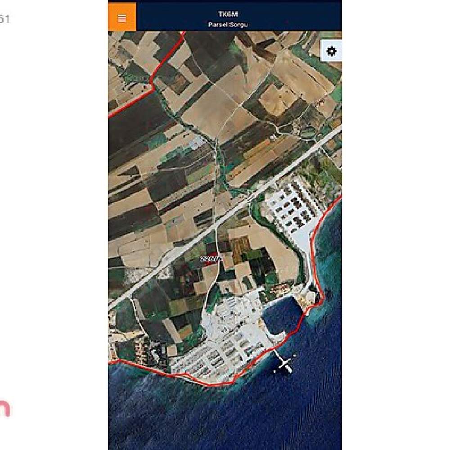
Task: Tap the diagonal highway crossing the map
Action: (x=224, y=218)
